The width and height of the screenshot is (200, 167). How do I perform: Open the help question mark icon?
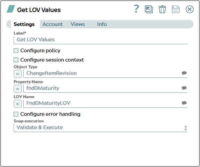(x=136, y=9)
